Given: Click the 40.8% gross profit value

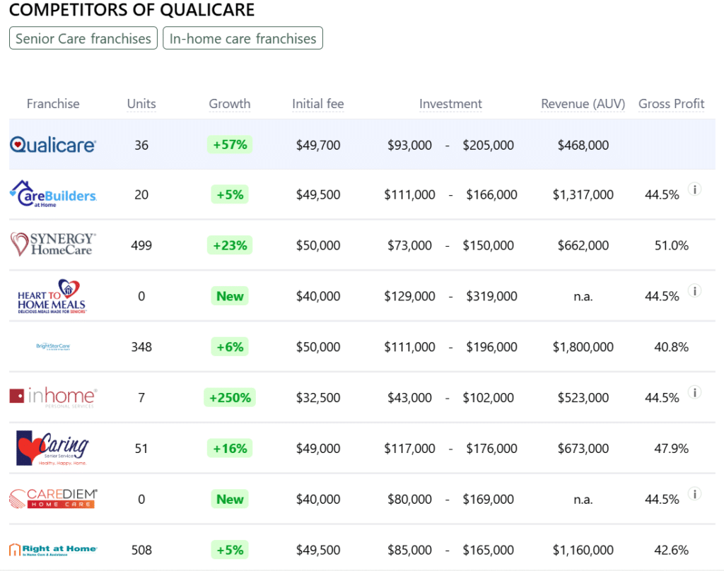Looking at the screenshot, I should 672,347.
